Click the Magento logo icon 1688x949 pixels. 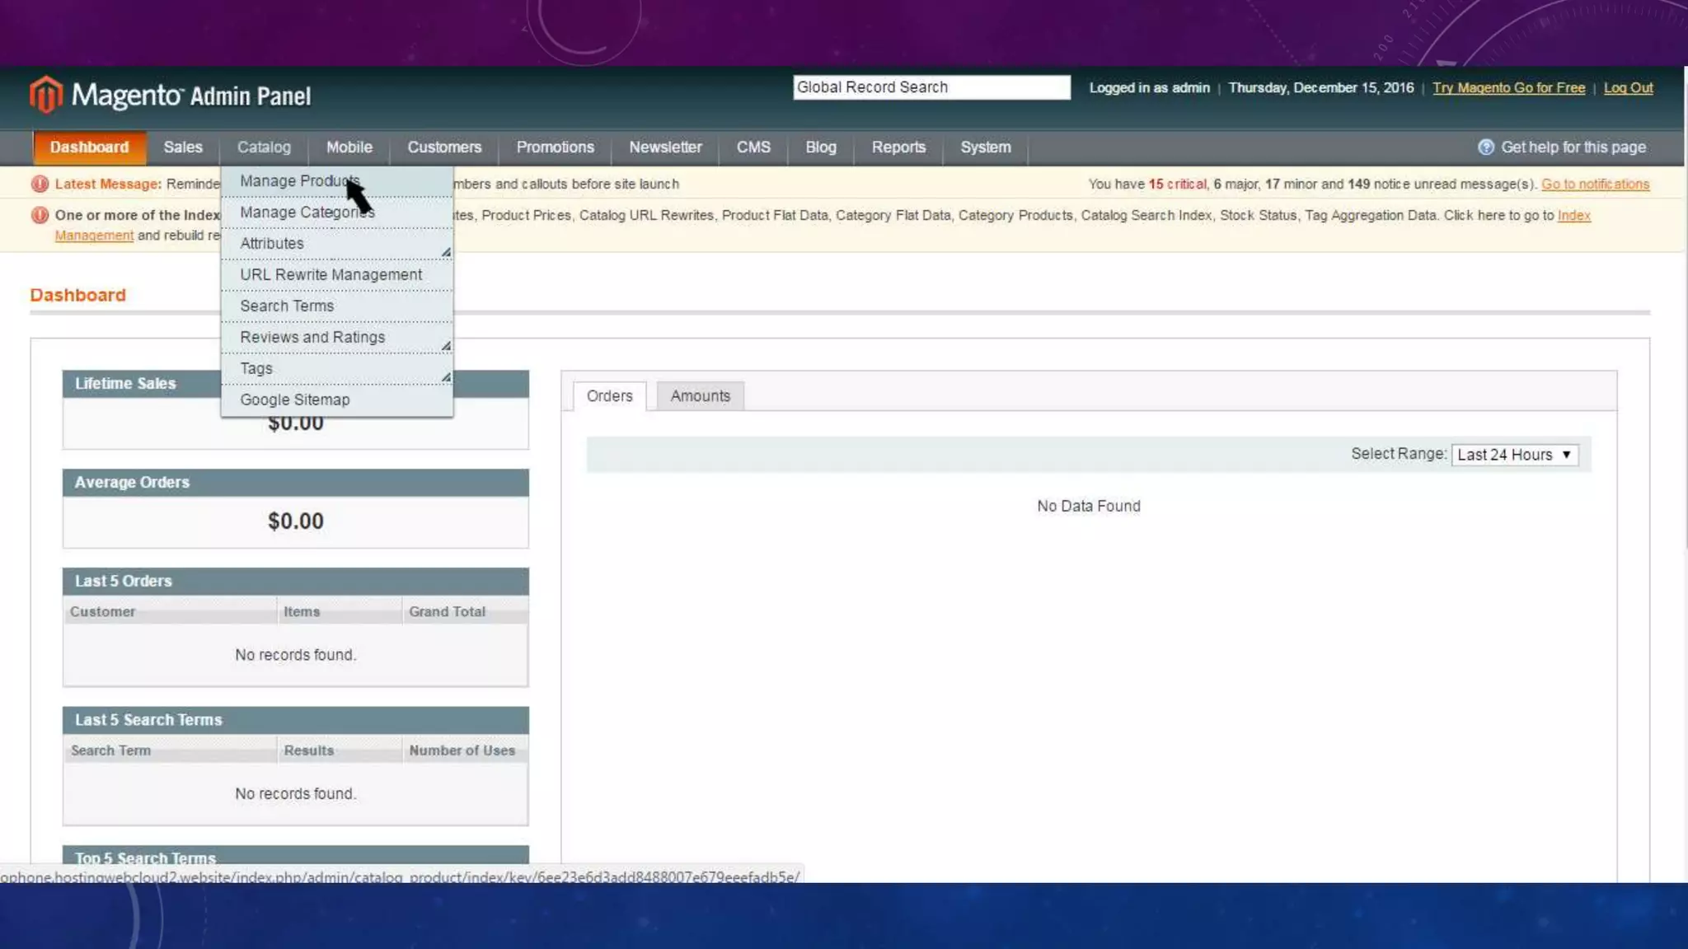[x=46, y=95]
